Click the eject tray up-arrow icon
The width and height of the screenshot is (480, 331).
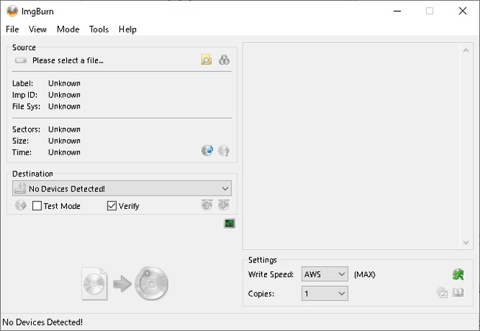coord(207,205)
